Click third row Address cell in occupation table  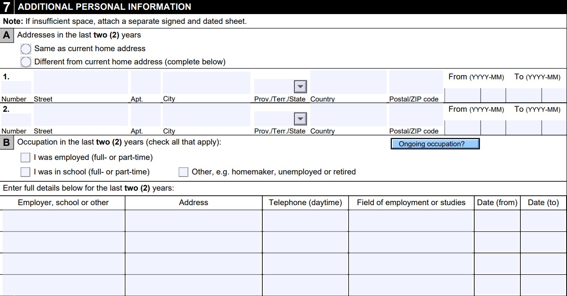[x=194, y=264]
